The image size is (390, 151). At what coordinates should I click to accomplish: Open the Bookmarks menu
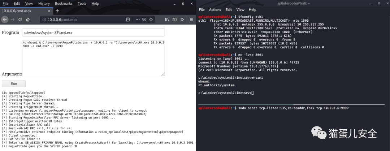click(x=64, y=4)
